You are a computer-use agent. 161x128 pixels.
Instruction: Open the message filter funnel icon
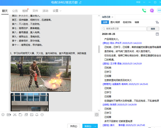pos(157,22)
